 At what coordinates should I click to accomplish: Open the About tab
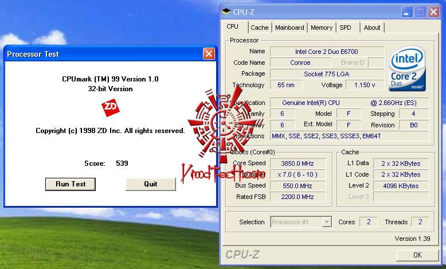[371, 28]
